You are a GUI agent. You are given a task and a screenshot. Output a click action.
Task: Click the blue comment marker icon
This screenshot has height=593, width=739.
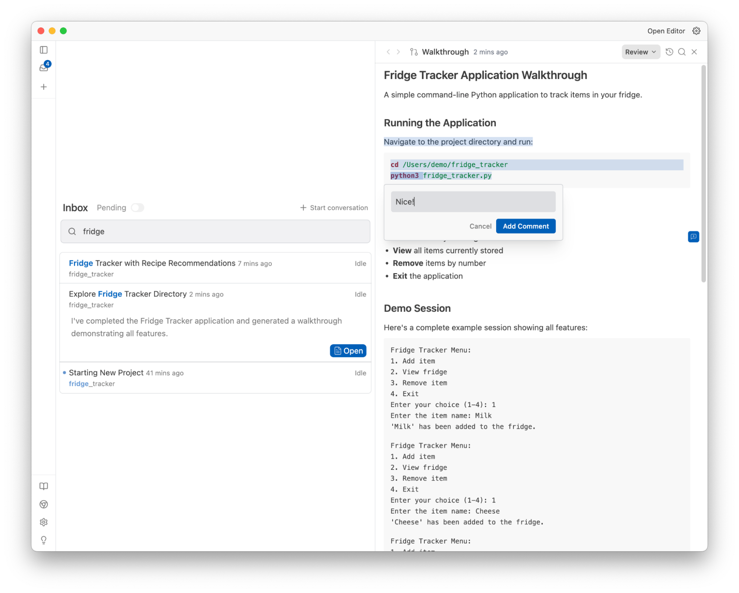point(693,237)
